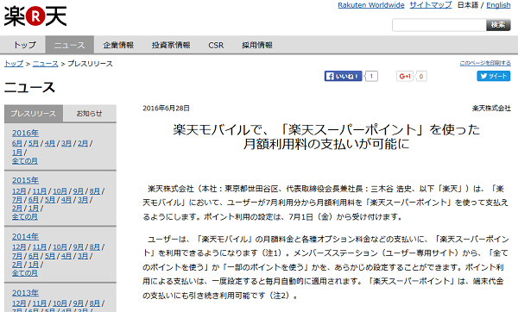
Task: Open 全ての月 under 2015年
Action: point(25,217)
